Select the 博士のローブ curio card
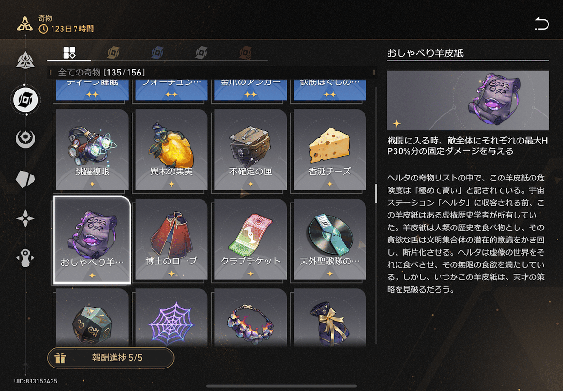563x391 pixels. 171,240
